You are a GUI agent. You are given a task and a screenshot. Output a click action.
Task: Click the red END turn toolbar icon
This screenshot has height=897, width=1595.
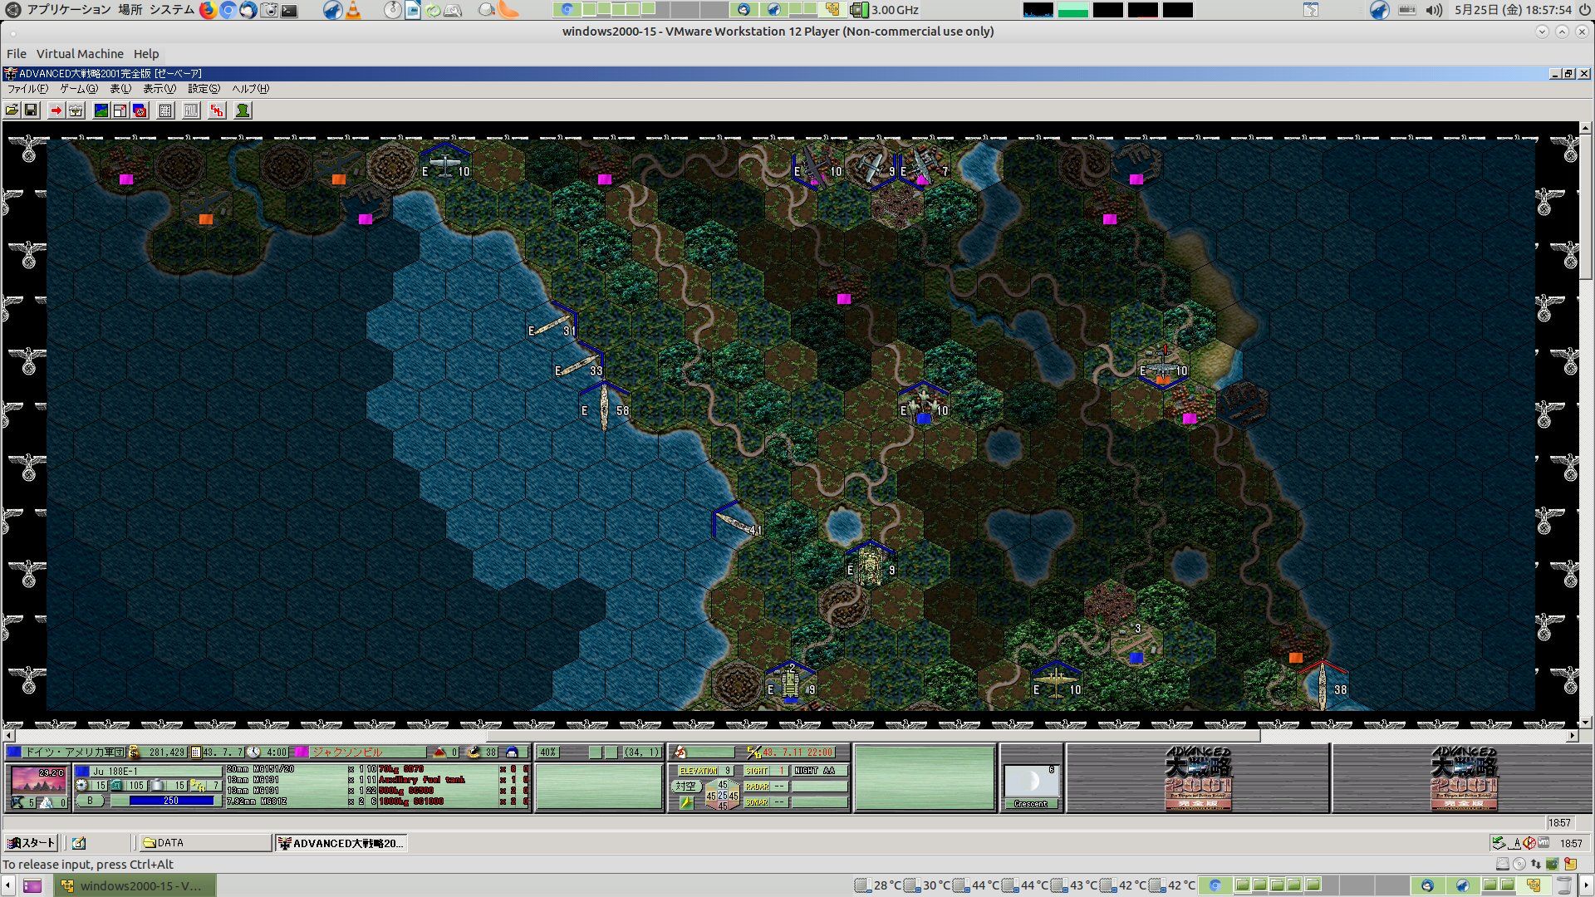(x=217, y=110)
